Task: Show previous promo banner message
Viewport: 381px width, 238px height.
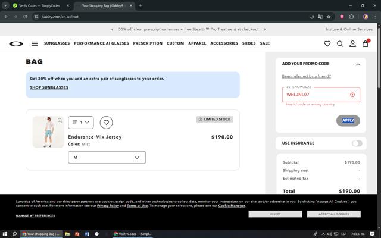Action: pyautogui.click(x=113, y=29)
